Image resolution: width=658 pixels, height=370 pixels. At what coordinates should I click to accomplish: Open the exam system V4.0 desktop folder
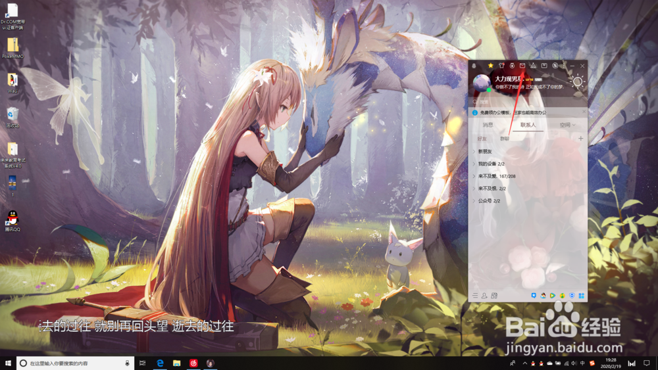(x=13, y=155)
